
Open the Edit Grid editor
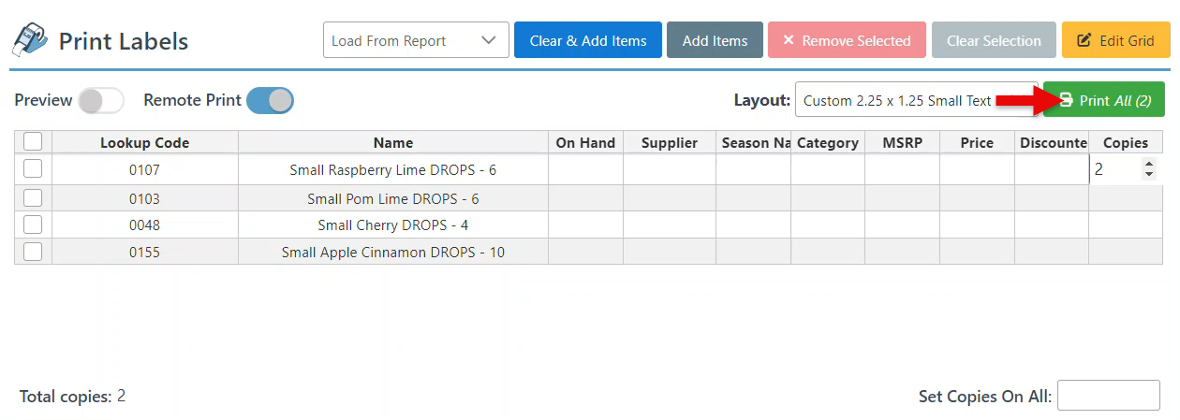click(1115, 40)
